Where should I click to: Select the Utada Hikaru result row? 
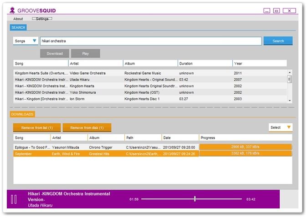[150, 80]
